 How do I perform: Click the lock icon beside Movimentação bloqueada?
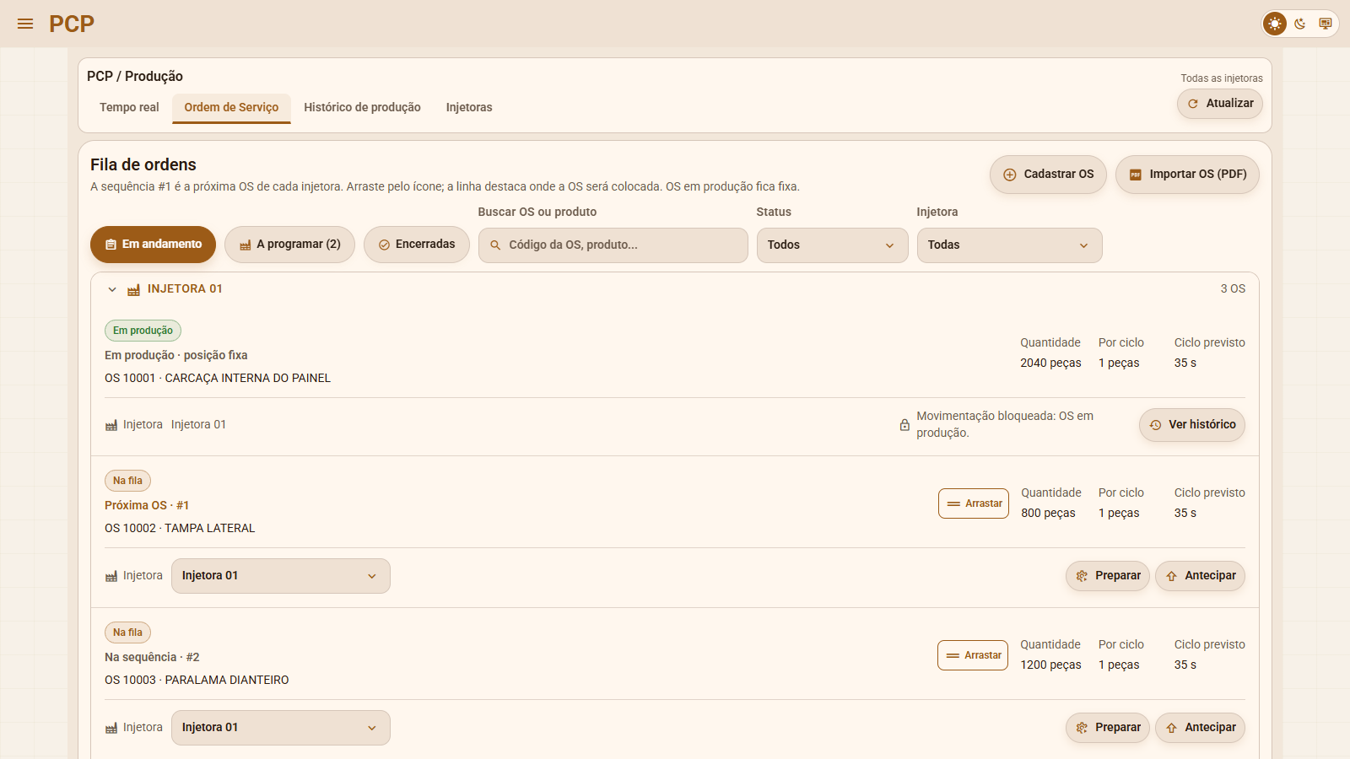click(x=904, y=425)
